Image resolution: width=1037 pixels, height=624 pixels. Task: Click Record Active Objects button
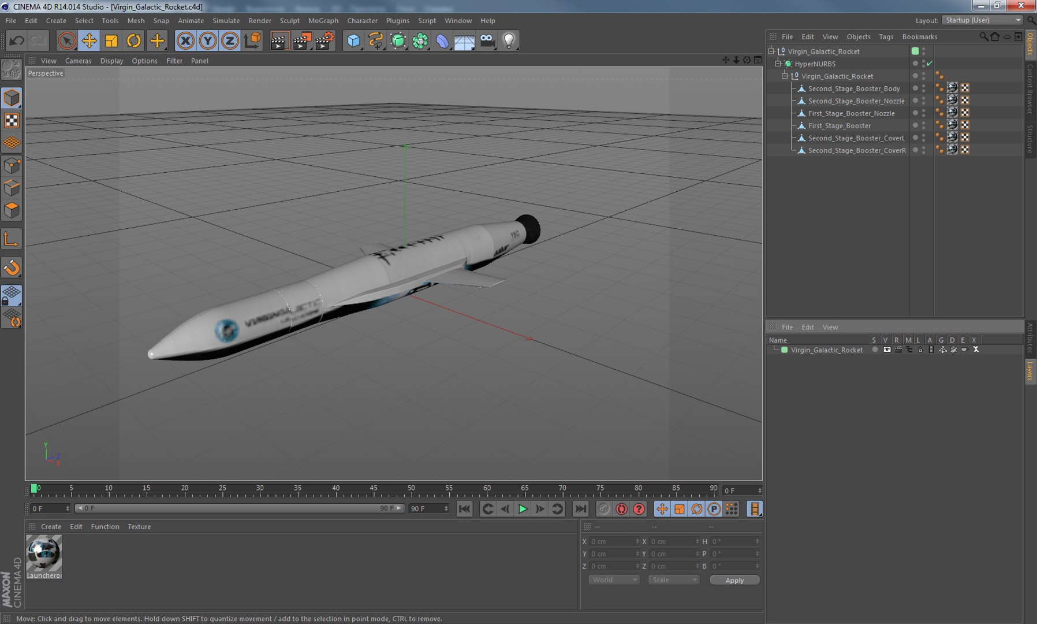tap(604, 509)
